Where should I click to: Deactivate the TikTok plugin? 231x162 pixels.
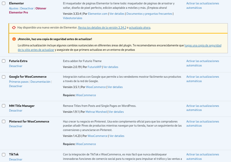[16, 159]
